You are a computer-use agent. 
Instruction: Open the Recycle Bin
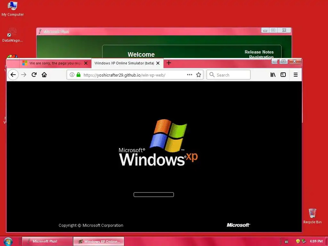pyautogui.click(x=312, y=216)
